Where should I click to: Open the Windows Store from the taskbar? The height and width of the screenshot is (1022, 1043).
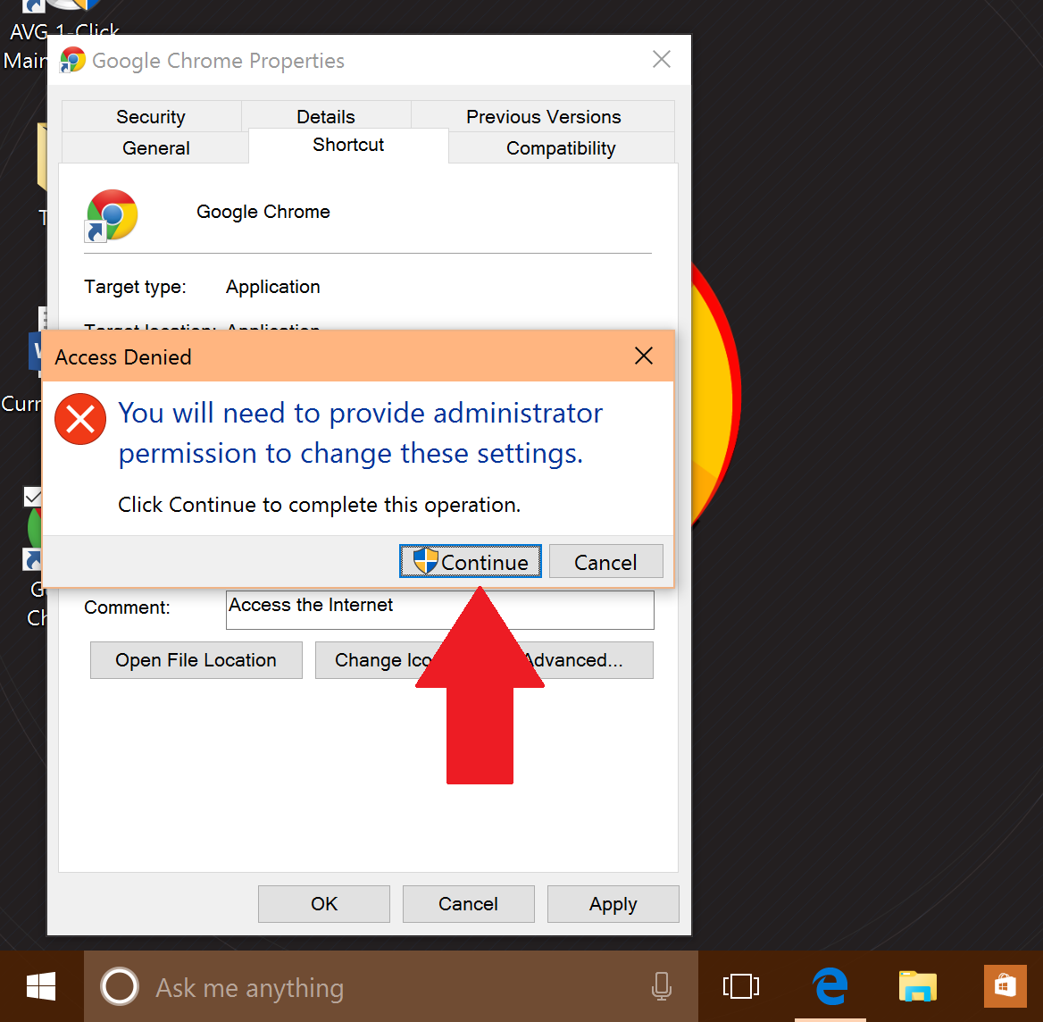pos(1005,986)
